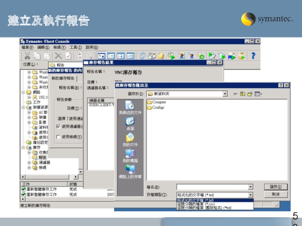Viewport: 302px width, 226px height.
Task: Select the 工作 tree item
Action: pos(37,102)
